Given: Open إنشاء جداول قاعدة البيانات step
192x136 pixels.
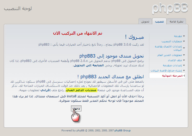Looking at the screenshot, I should [x=166, y=70].
